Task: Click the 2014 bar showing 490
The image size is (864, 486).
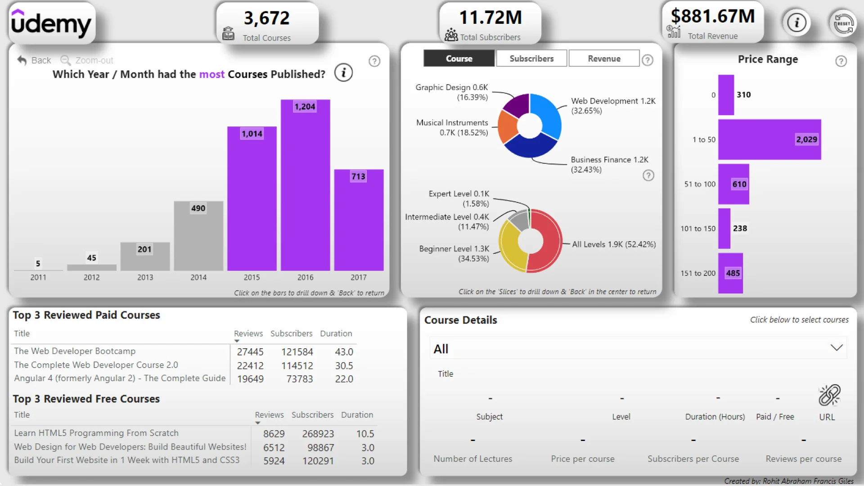Action: [x=198, y=236]
